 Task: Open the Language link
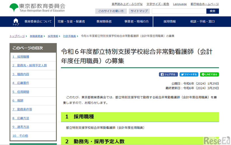coord(180,4)
